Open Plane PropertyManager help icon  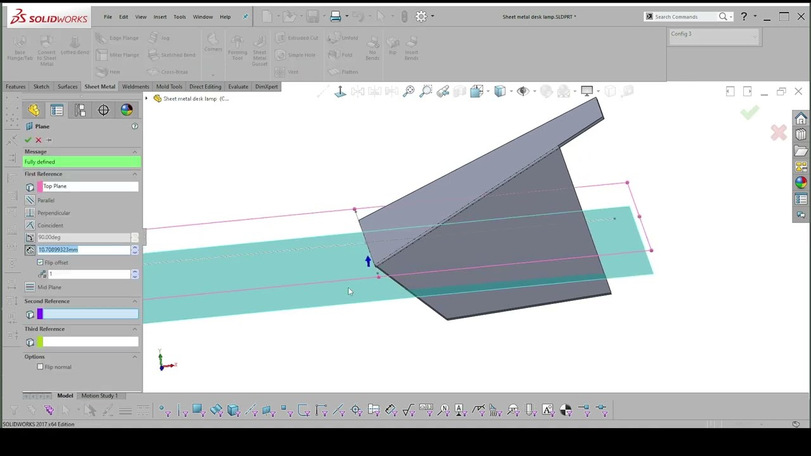(x=134, y=127)
